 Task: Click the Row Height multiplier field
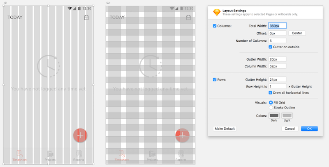[x=277, y=86]
